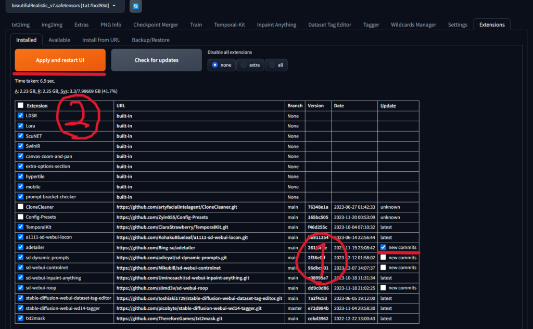Open the Dataset Tag Editor tab
533x329 pixels.
click(x=329, y=24)
